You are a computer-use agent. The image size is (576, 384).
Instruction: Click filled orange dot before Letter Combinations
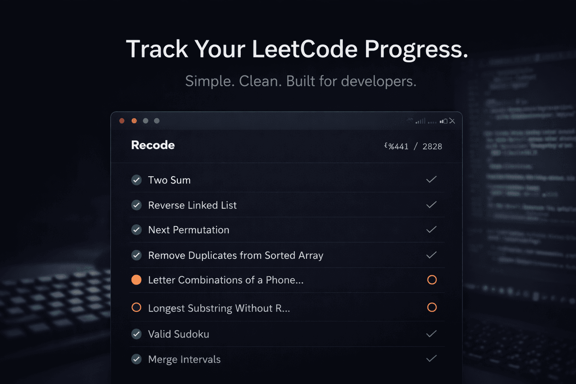[x=136, y=280]
